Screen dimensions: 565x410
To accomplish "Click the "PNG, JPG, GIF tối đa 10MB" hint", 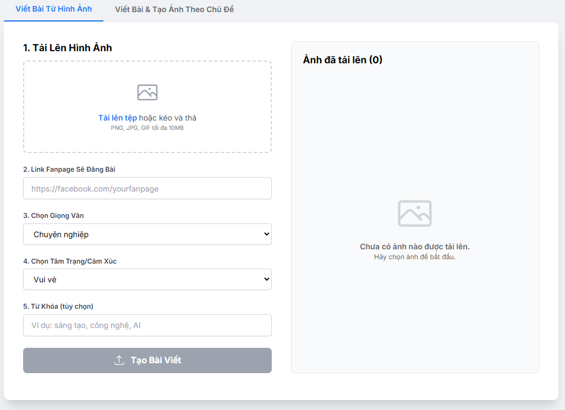I will 147,128.
